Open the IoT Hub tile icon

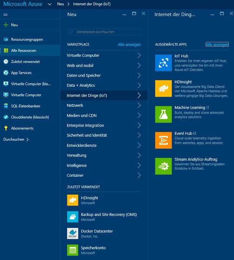point(163,63)
